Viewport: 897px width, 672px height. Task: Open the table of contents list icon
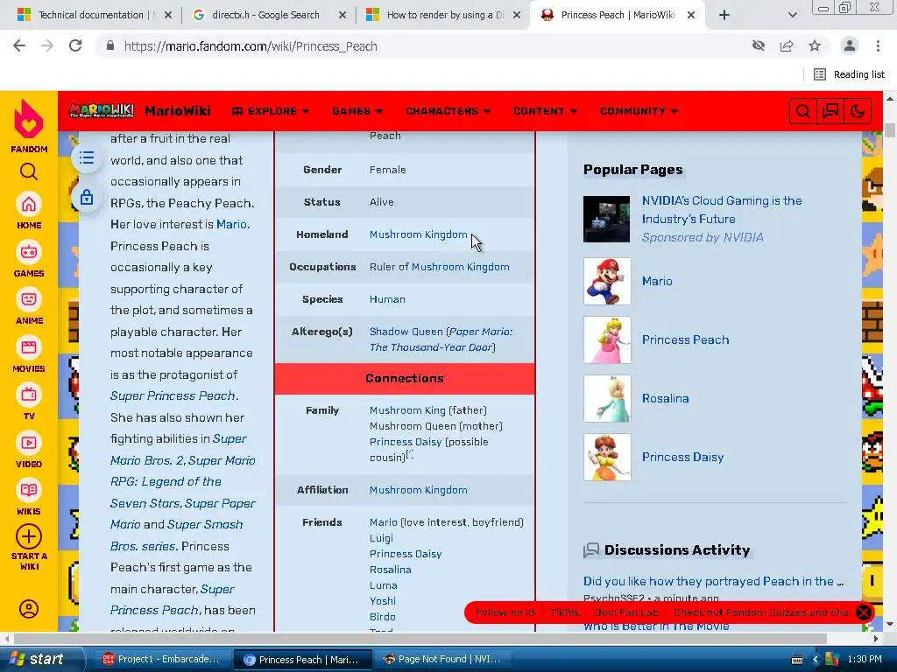coord(87,157)
